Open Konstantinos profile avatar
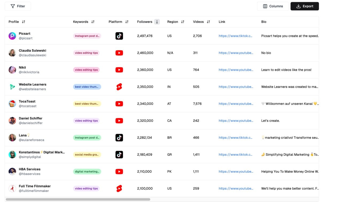The height and width of the screenshot is (205, 342). click(x=12, y=155)
